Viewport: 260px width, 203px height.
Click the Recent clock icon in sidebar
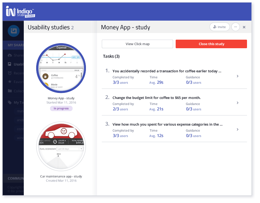[10, 73]
